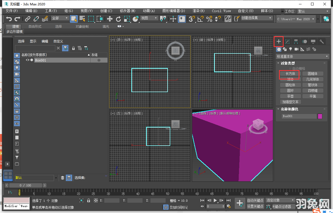Hide Box001 using its eye icon

(28, 60)
